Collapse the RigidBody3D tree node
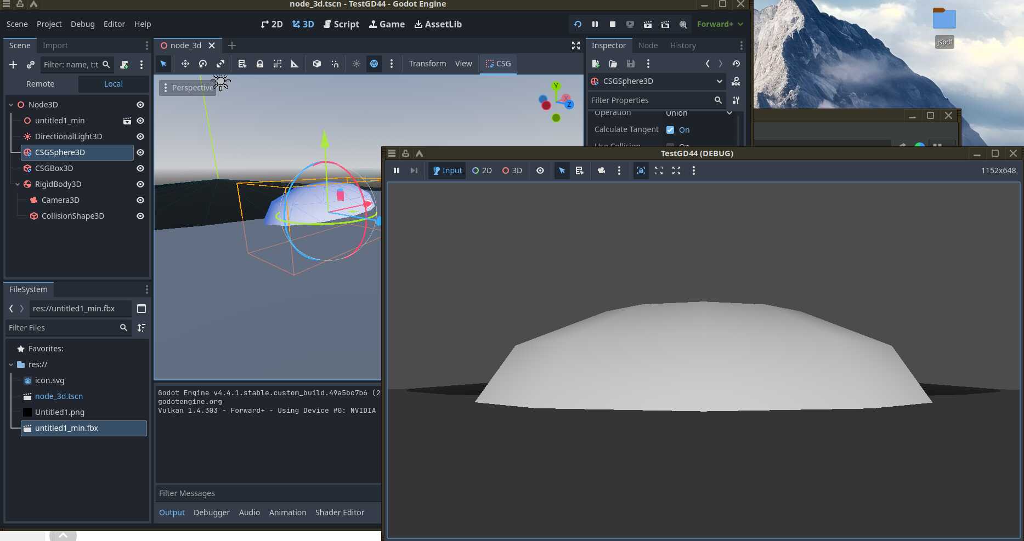Viewport: 1024px width, 541px height. (x=18, y=184)
